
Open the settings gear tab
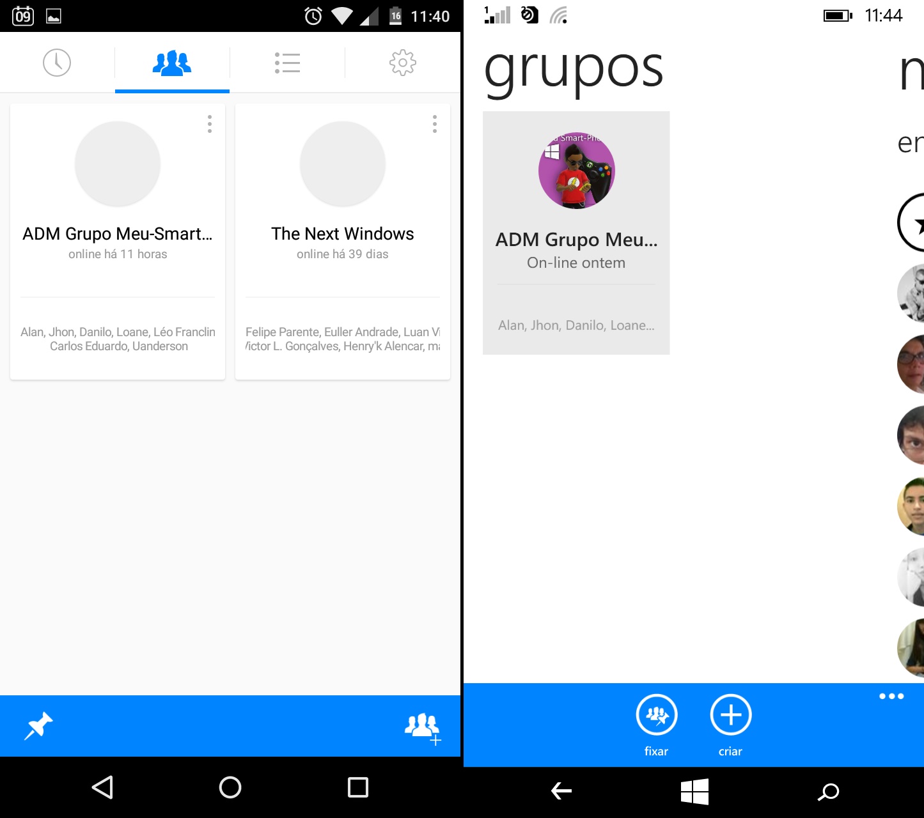pyautogui.click(x=403, y=63)
